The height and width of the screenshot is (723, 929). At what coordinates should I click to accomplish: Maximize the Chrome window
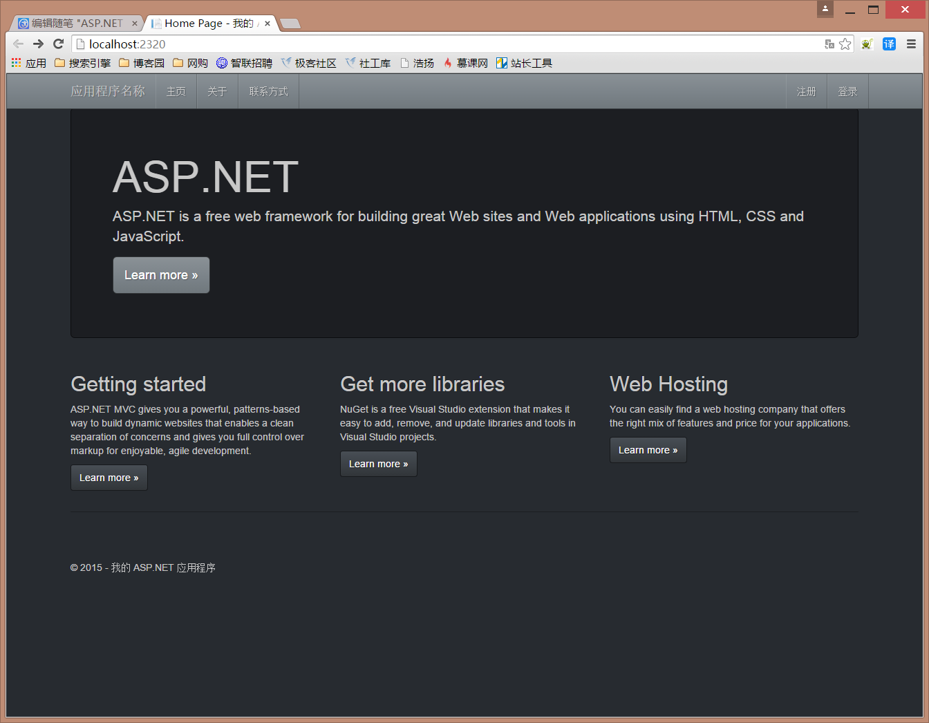coord(873,10)
